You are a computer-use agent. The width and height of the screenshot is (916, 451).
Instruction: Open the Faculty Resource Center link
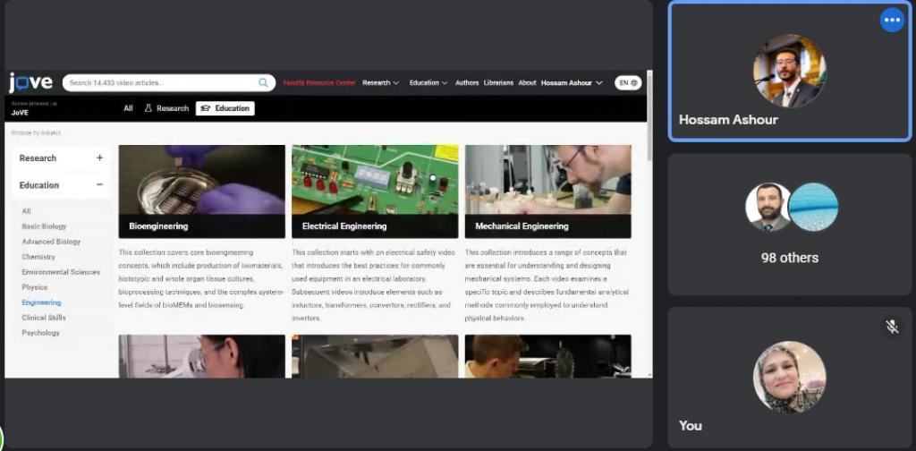[319, 83]
